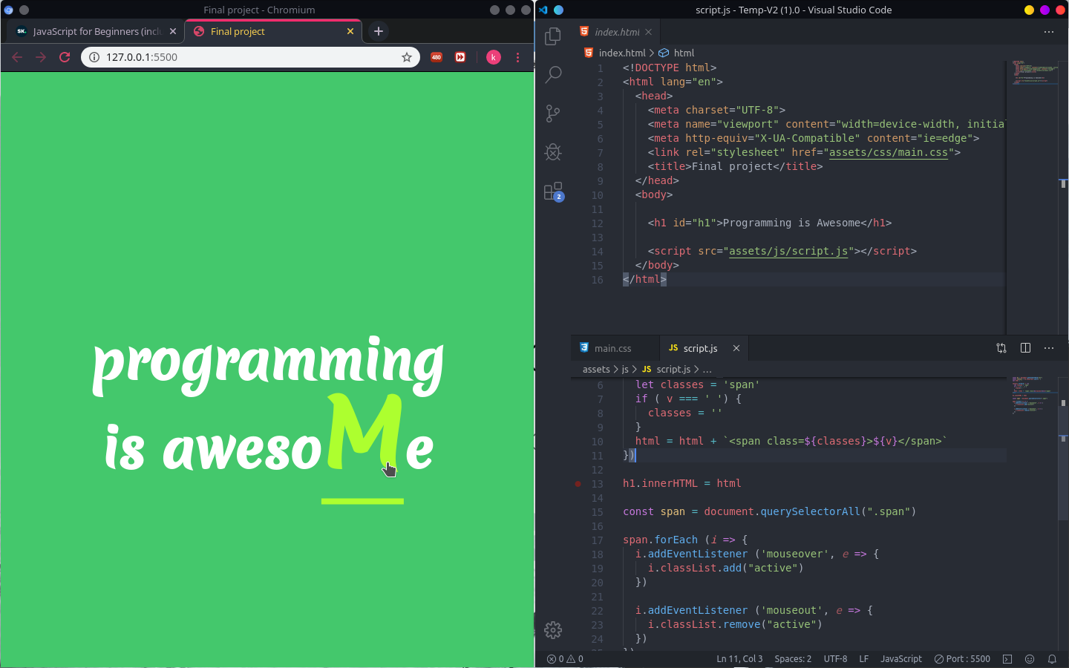
Task: Switch to the main.css tab
Action: point(615,348)
